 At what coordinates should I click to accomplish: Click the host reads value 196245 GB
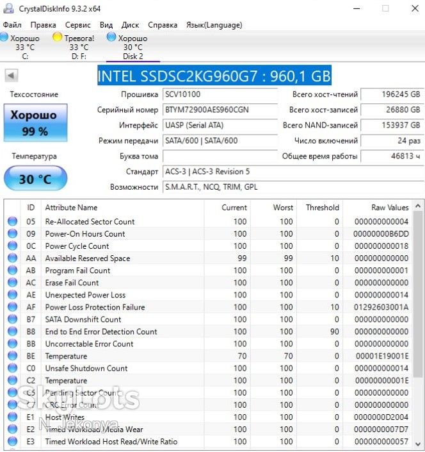(392, 94)
